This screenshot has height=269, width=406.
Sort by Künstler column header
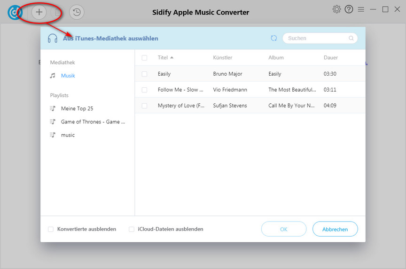222,57
